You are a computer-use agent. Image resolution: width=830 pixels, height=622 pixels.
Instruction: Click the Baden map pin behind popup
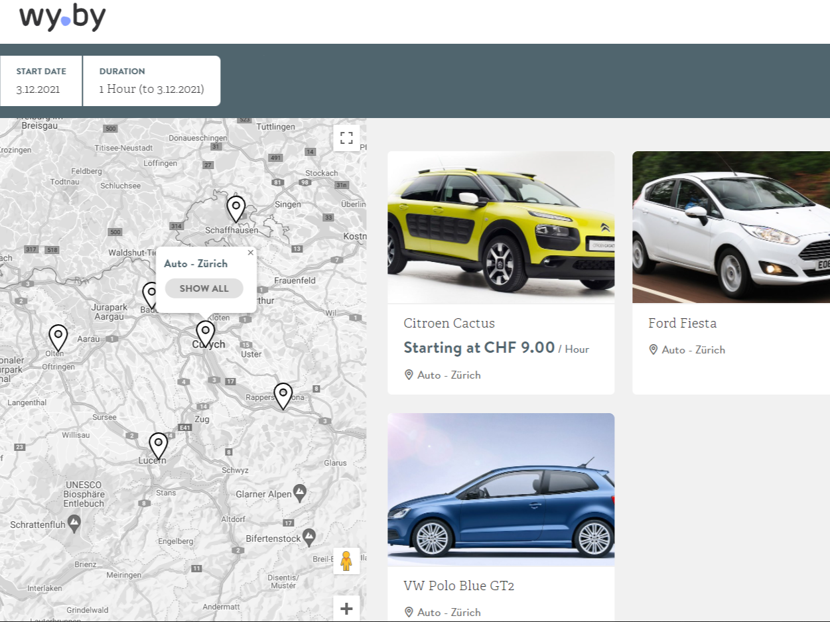pos(150,296)
